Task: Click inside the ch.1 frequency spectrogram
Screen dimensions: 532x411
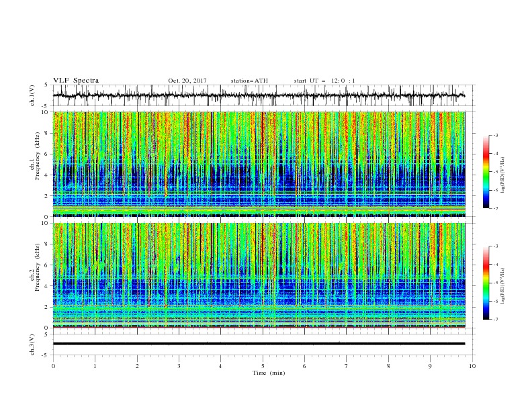Action: (259, 164)
